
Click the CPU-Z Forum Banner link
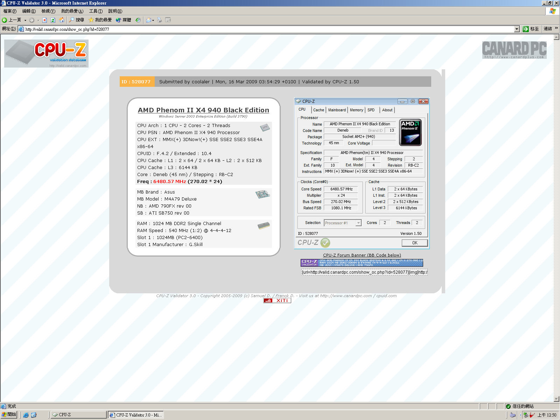tap(362, 255)
